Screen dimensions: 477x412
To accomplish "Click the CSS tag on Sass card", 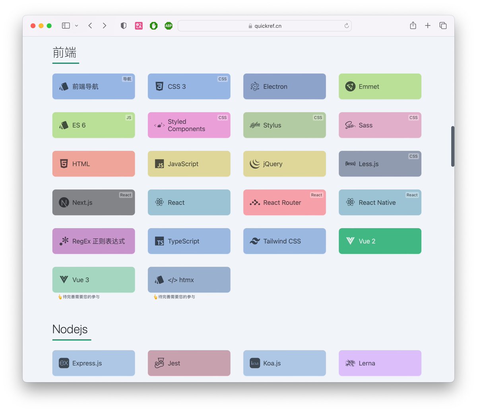I will click(413, 118).
